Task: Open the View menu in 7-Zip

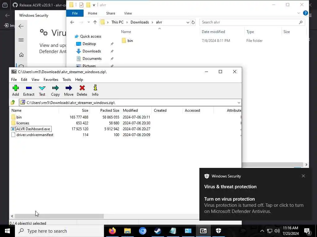Action: [x=35, y=80]
